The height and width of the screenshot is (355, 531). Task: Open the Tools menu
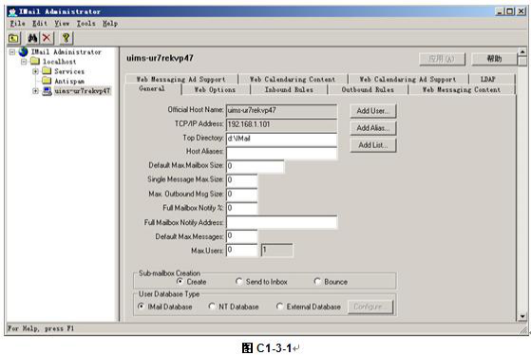(x=85, y=24)
